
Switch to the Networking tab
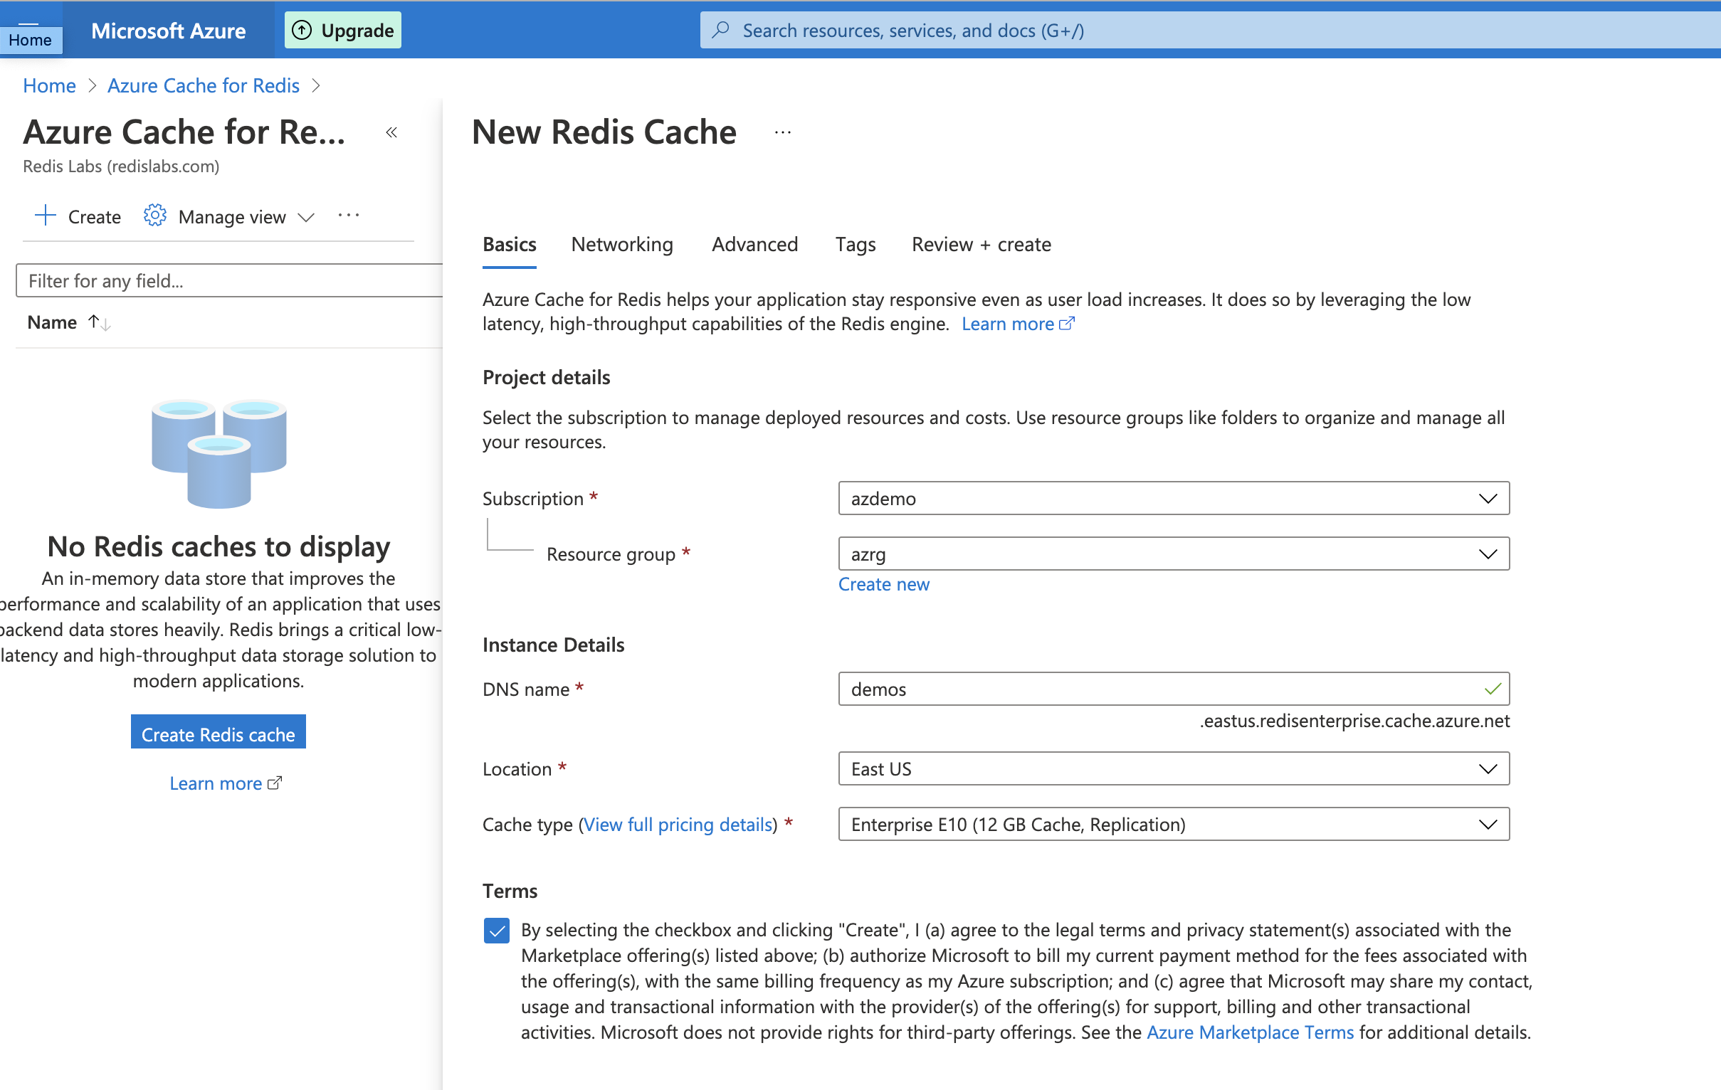click(622, 244)
